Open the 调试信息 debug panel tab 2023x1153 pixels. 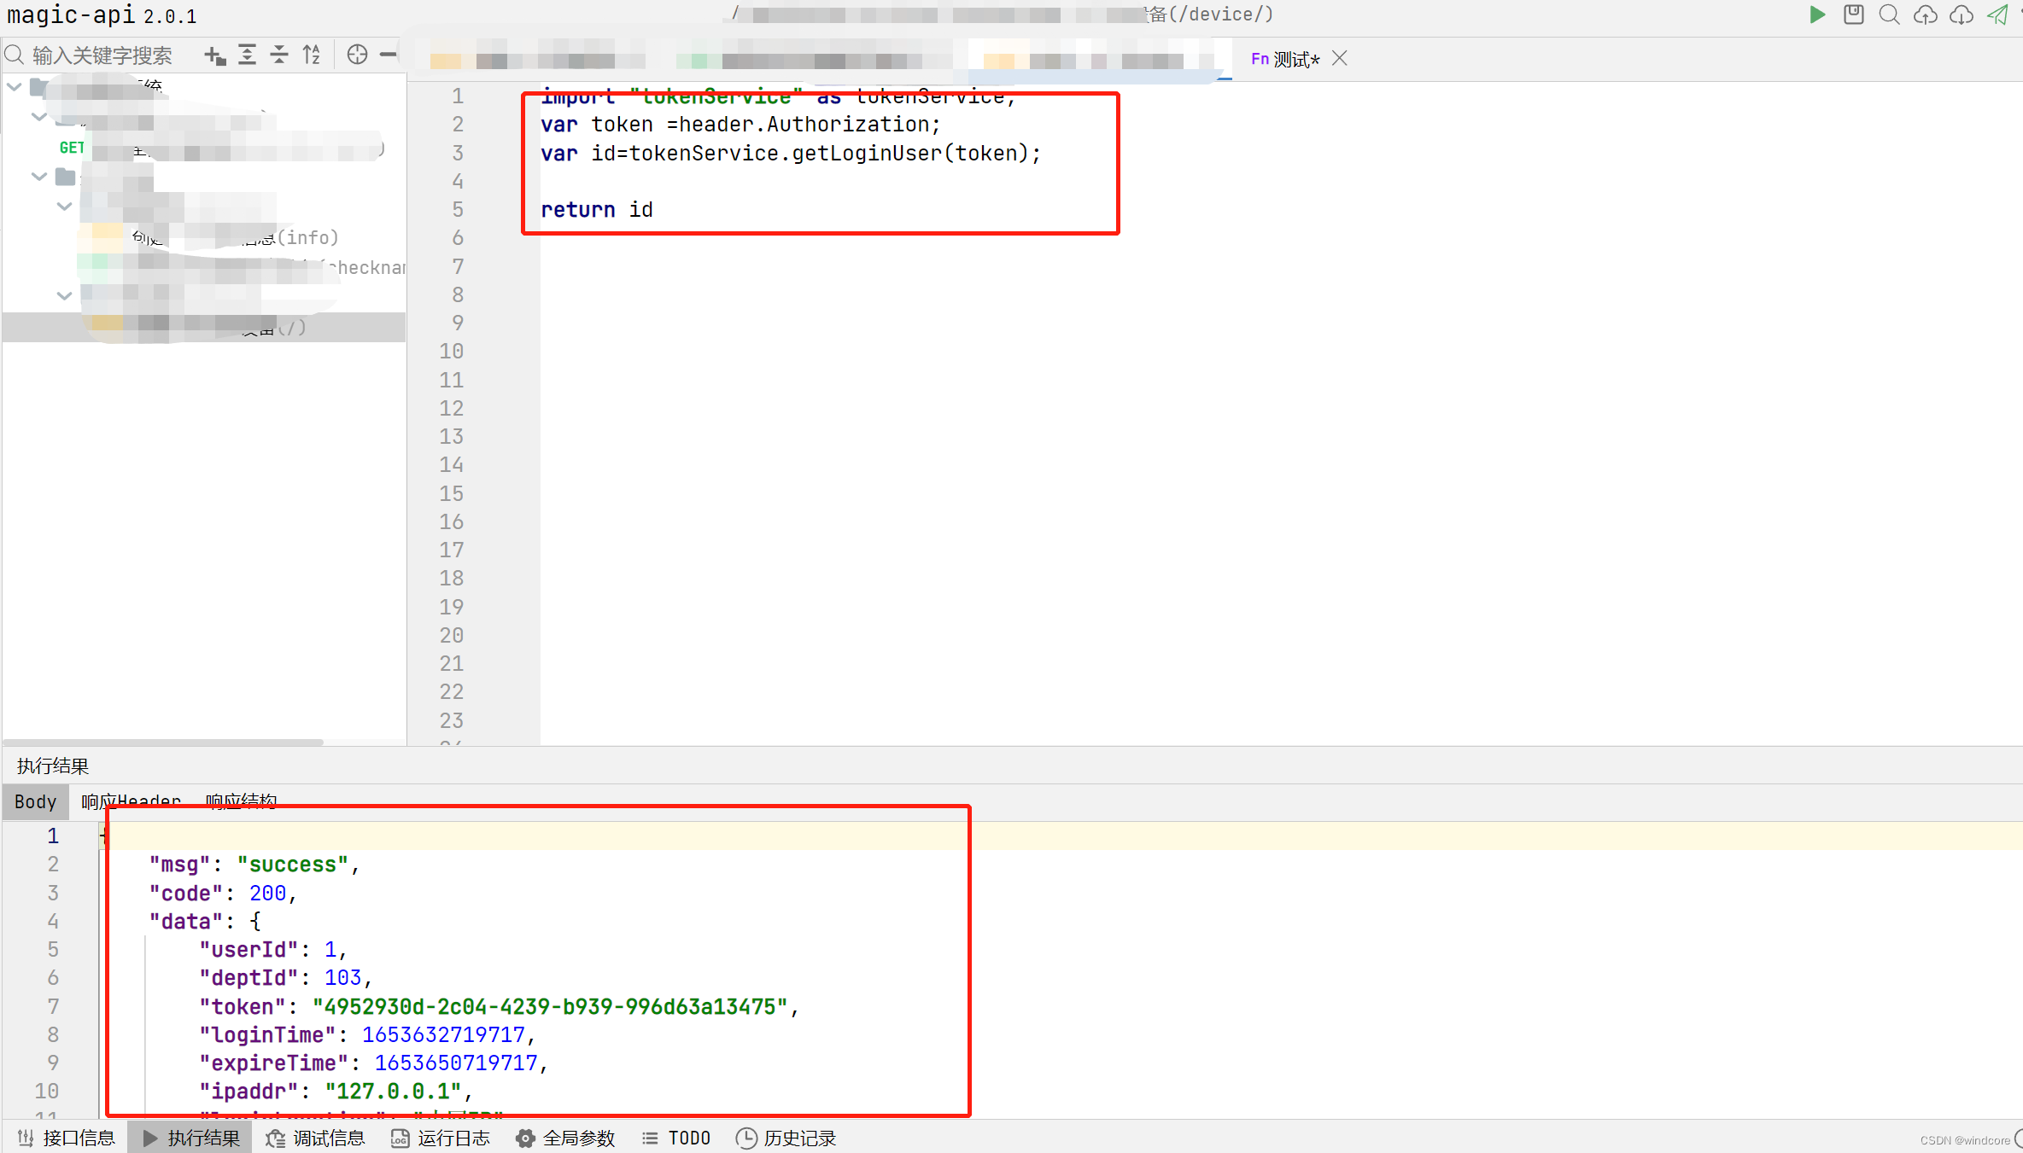click(x=315, y=1138)
